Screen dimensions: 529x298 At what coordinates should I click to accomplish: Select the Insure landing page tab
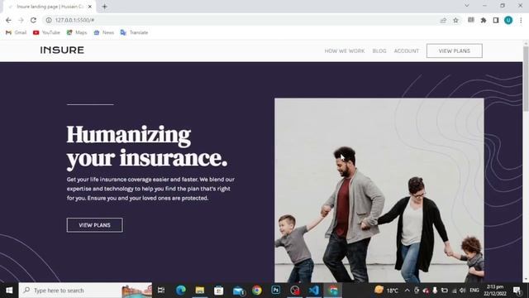click(x=50, y=7)
